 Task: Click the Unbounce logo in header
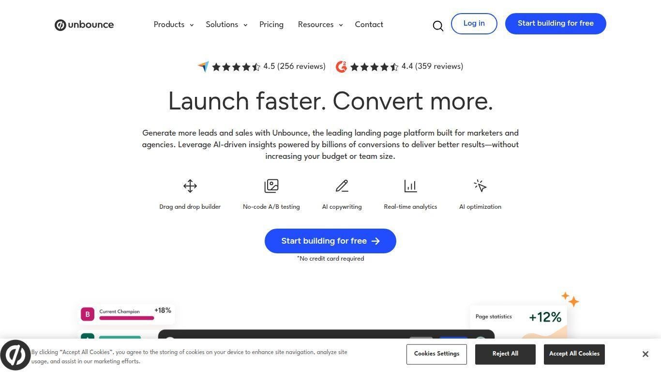click(x=84, y=25)
